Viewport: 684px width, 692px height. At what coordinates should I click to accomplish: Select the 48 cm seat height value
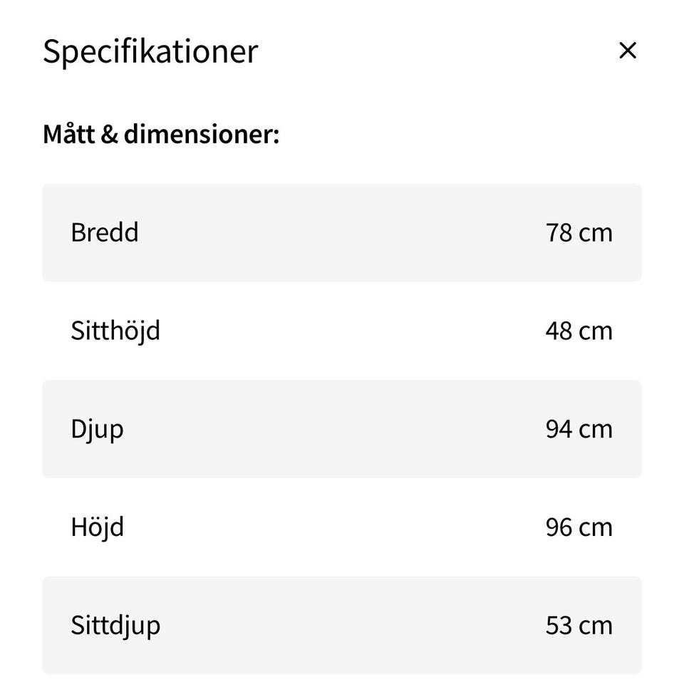click(579, 331)
